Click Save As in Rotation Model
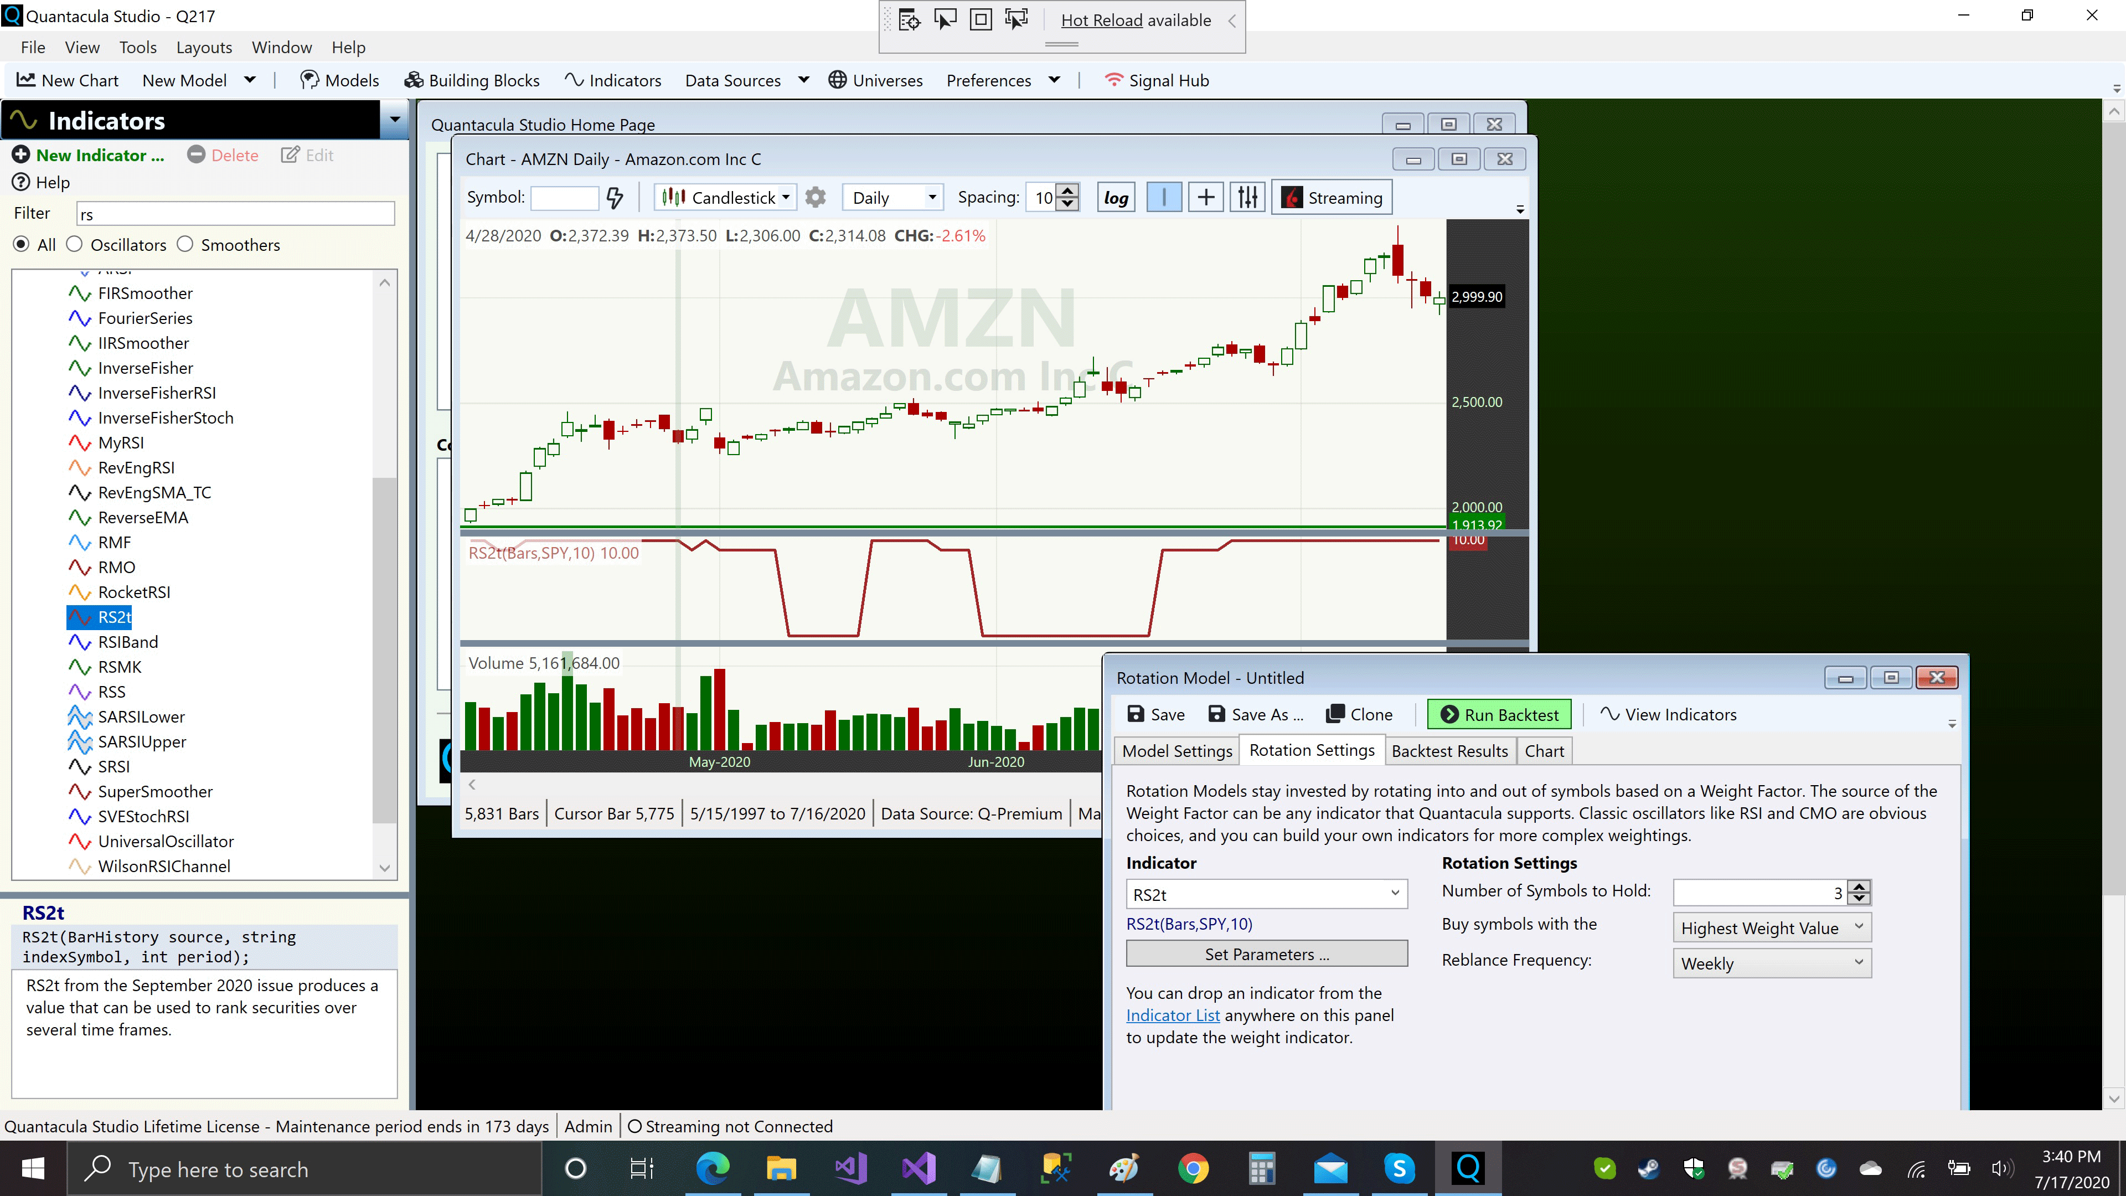2126x1196 pixels. tap(1255, 714)
